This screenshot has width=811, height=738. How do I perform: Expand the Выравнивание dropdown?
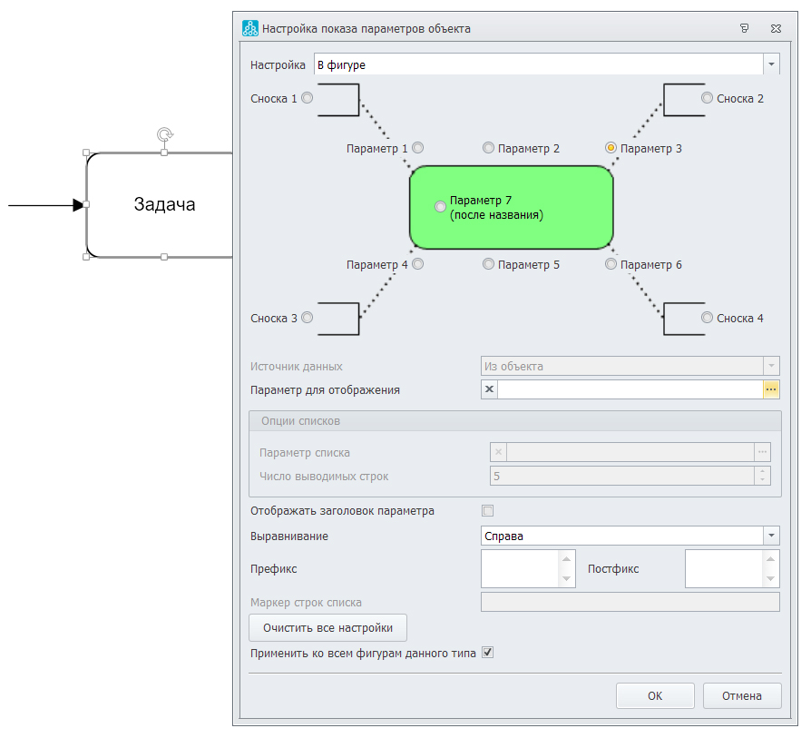pyautogui.click(x=771, y=536)
